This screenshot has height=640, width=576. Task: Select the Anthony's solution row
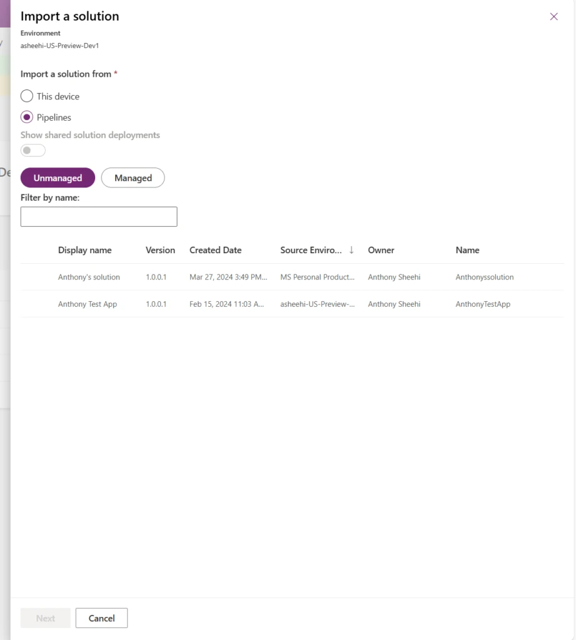click(89, 277)
